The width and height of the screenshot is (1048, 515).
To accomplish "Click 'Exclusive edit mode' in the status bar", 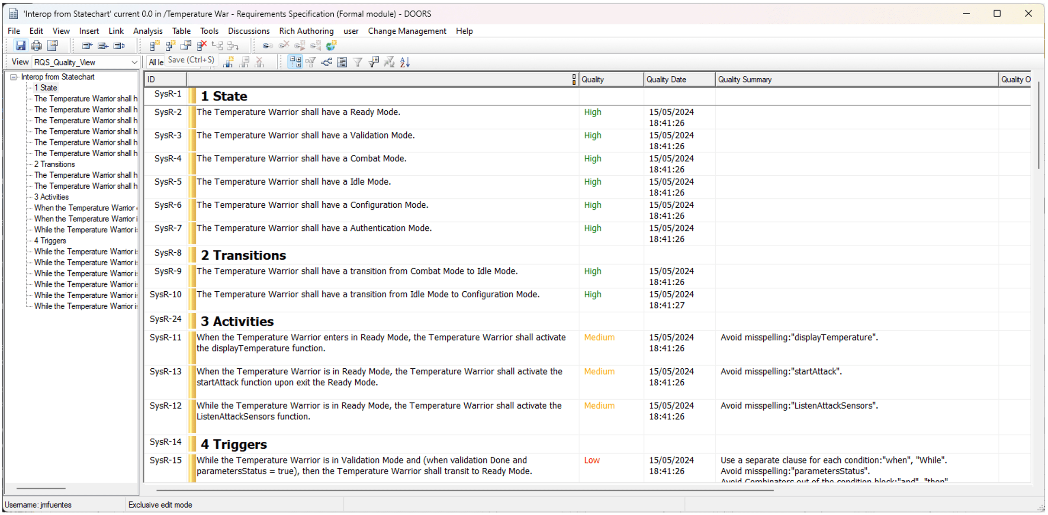I will (160, 505).
